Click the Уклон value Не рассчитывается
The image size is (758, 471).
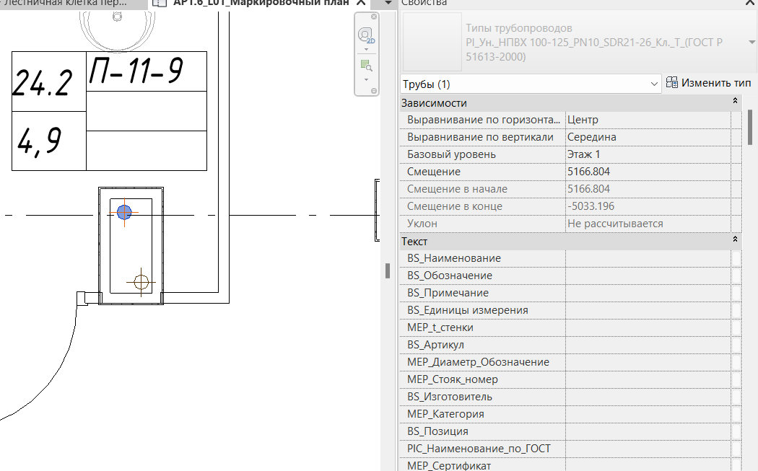point(648,224)
